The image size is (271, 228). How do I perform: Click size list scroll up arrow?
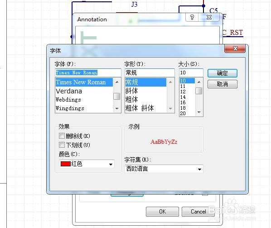pyautogui.click(x=199, y=82)
